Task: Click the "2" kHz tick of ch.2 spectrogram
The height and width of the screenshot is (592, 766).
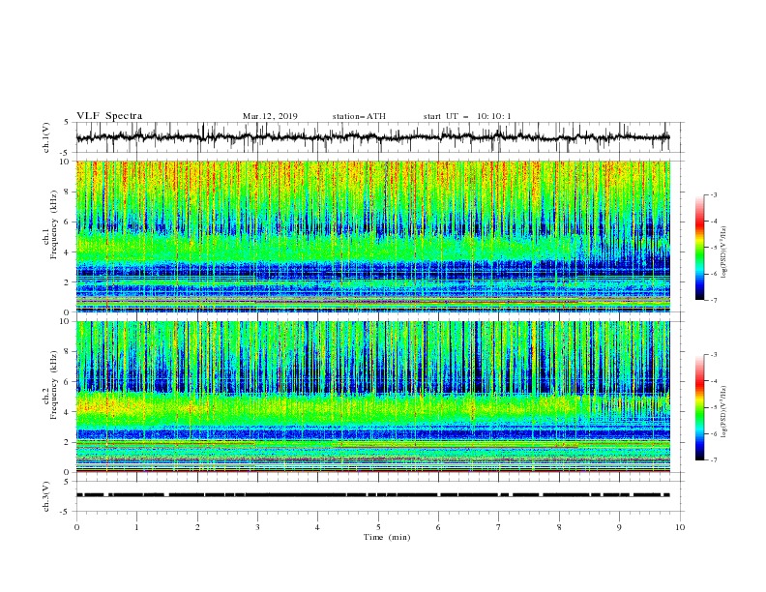Action: pos(68,442)
